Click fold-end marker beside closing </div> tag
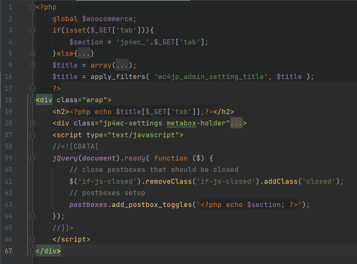This screenshot has height=264, width=357. point(33,251)
